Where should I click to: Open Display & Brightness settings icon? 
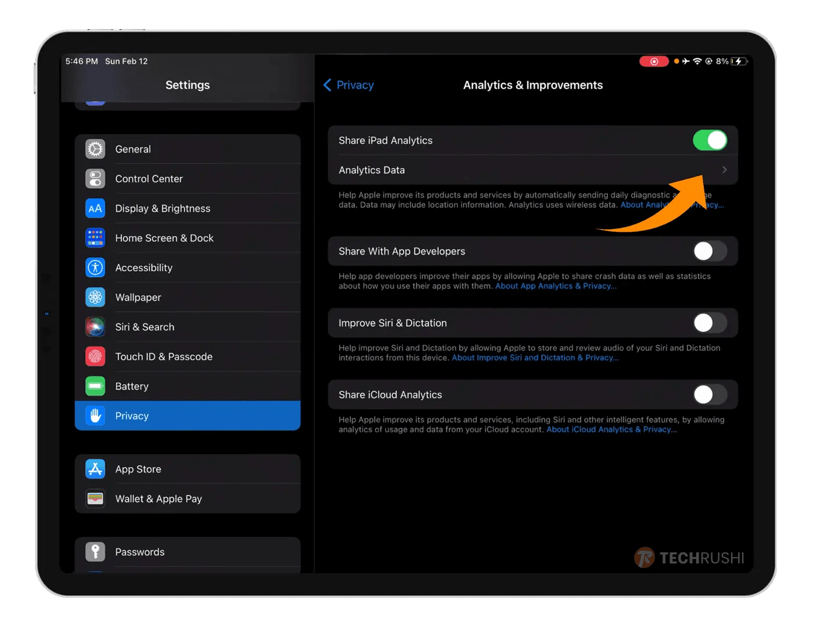pos(95,208)
